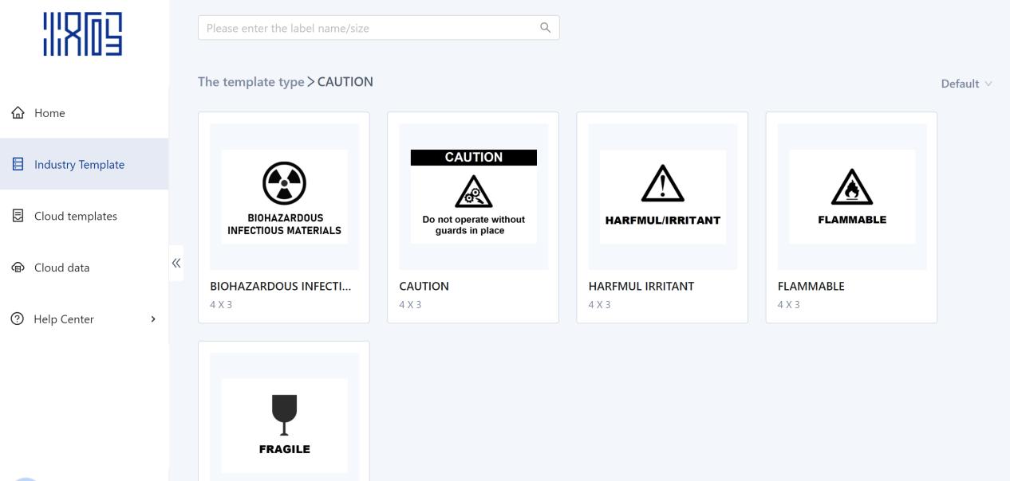Expand the Help Center submenu arrow

point(153,319)
